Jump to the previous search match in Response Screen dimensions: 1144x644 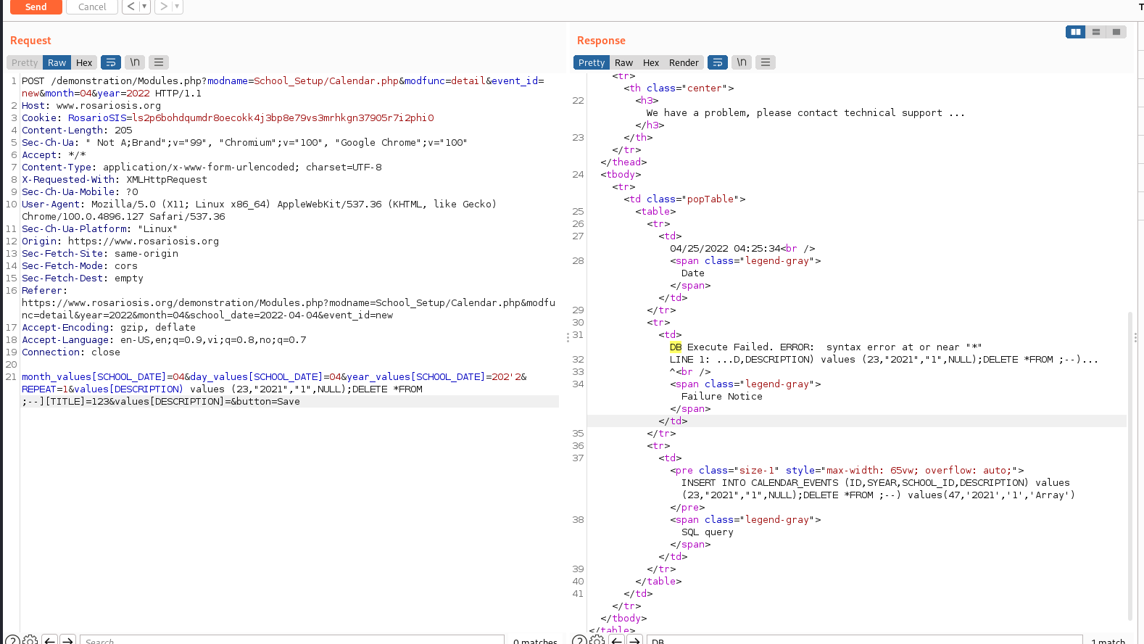point(617,640)
